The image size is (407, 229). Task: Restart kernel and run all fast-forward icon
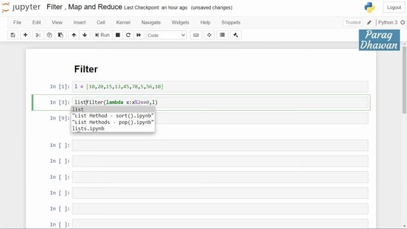139,35
